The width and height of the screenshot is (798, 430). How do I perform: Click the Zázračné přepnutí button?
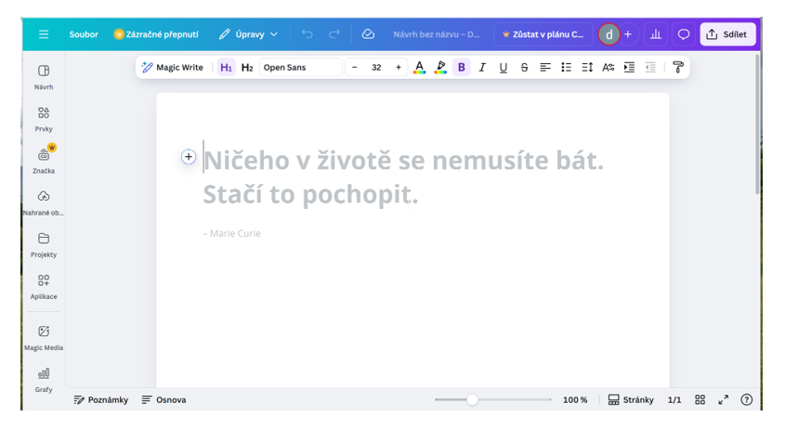pyautogui.click(x=155, y=34)
